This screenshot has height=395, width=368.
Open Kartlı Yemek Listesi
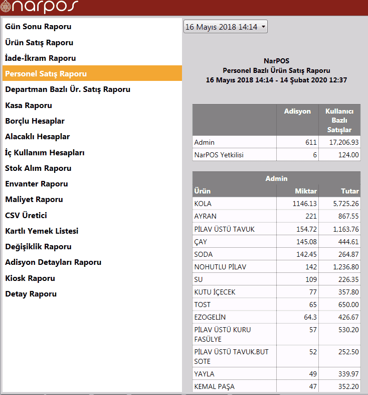point(42,231)
